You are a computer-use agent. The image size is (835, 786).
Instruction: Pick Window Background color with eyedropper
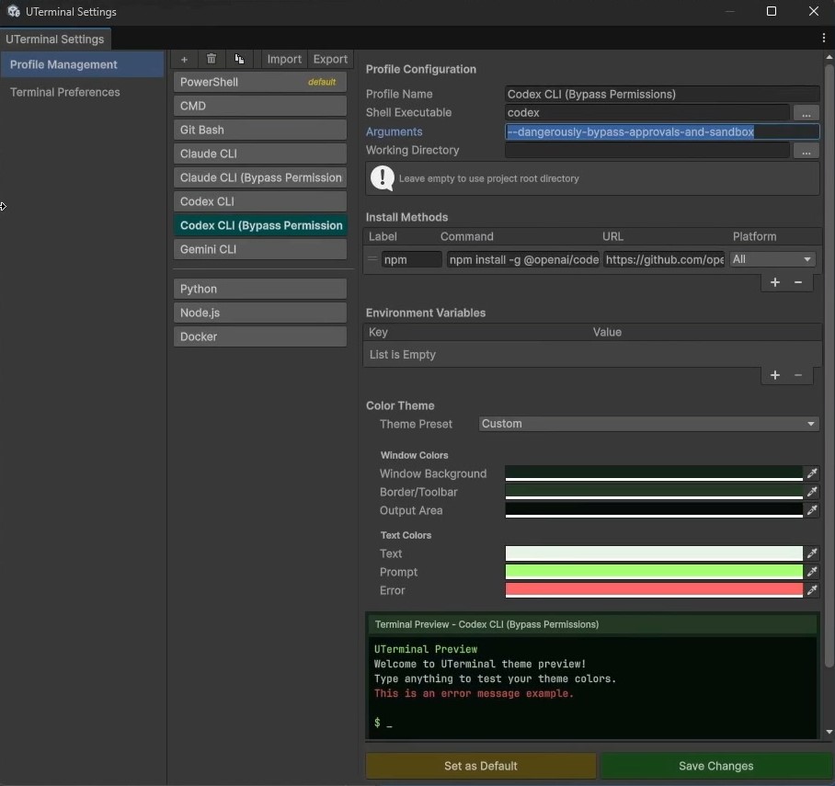tap(812, 473)
